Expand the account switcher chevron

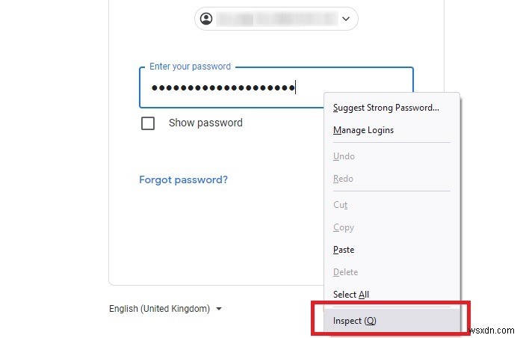tap(345, 19)
